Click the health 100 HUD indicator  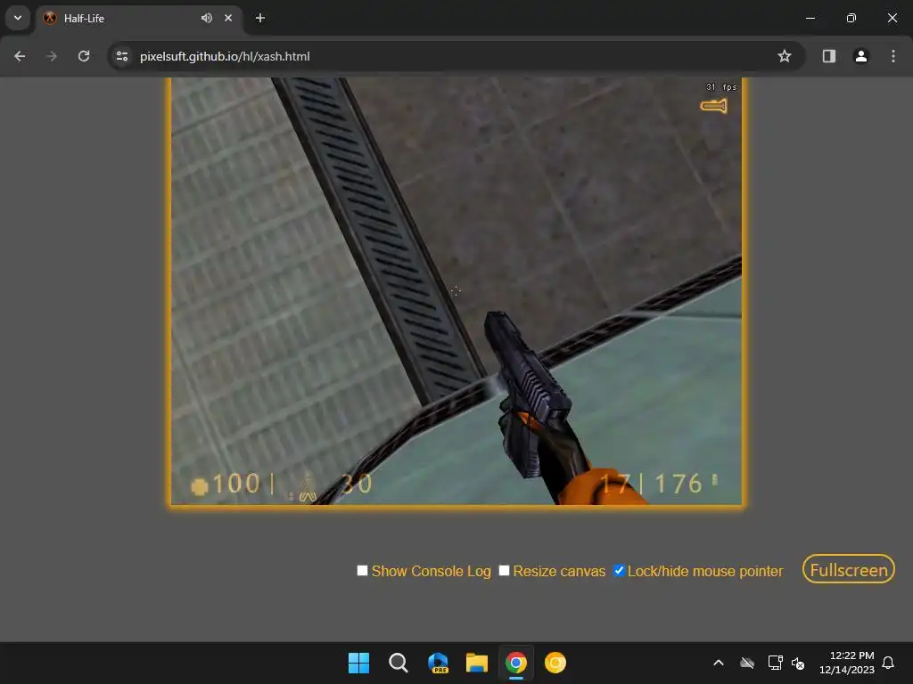tap(226, 484)
